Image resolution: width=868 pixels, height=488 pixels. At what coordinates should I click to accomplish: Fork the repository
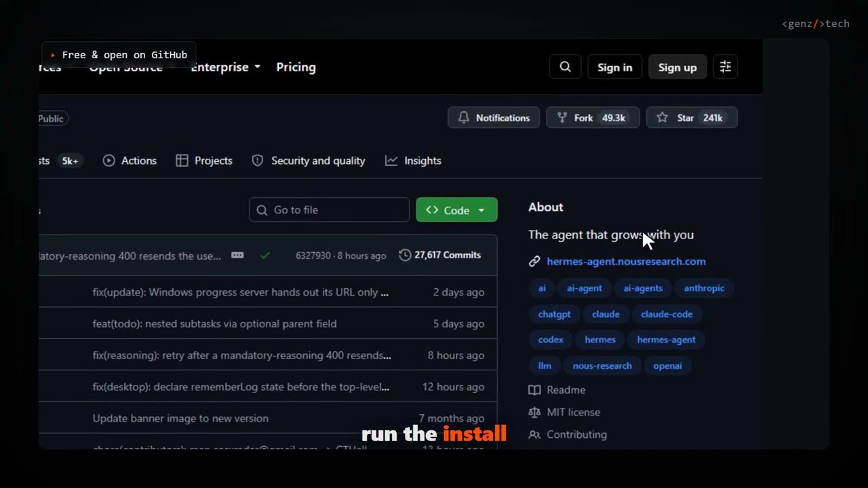click(593, 118)
